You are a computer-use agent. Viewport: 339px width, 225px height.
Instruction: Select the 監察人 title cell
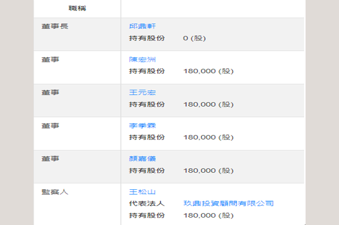(55, 192)
